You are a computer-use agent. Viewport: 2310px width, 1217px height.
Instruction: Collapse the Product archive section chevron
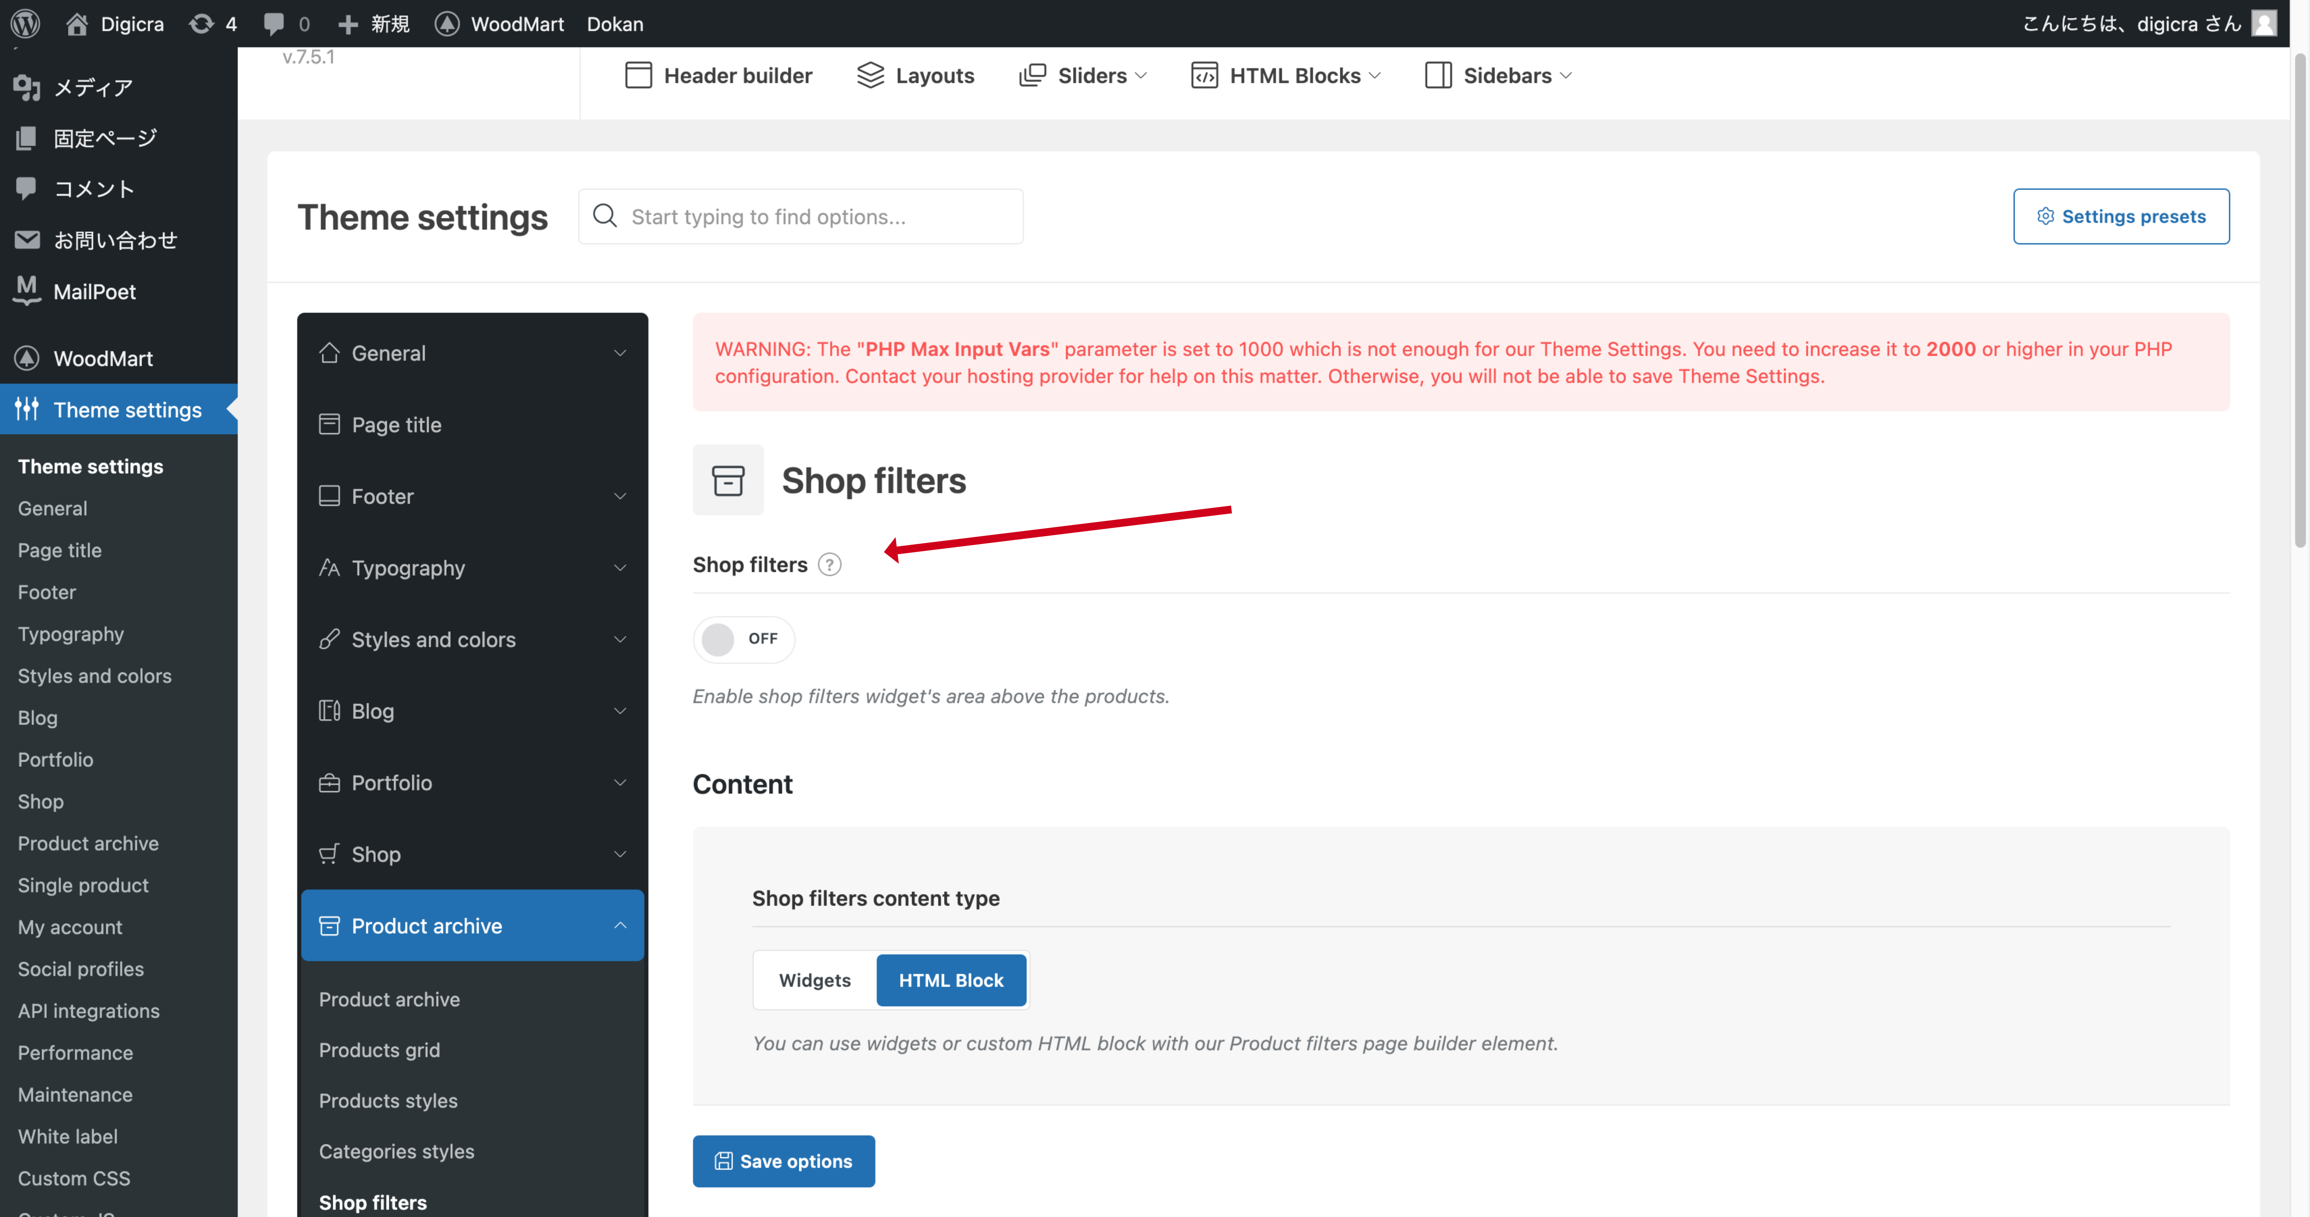tap(620, 926)
